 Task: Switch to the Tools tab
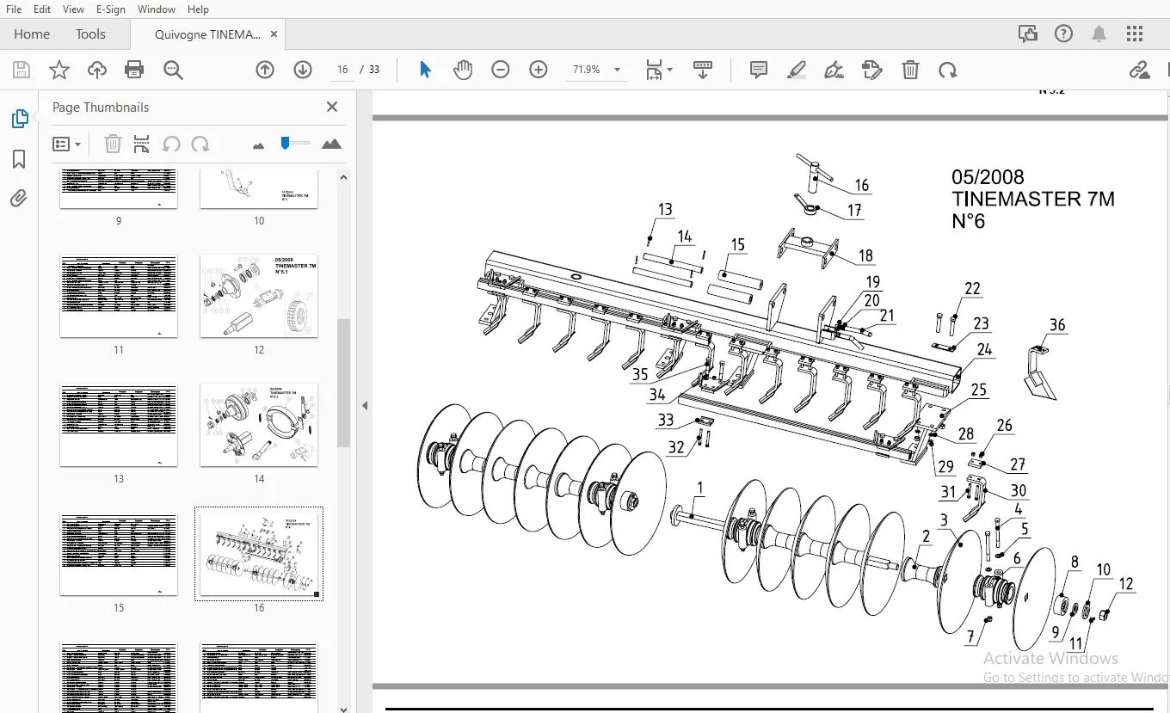tap(90, 34)
